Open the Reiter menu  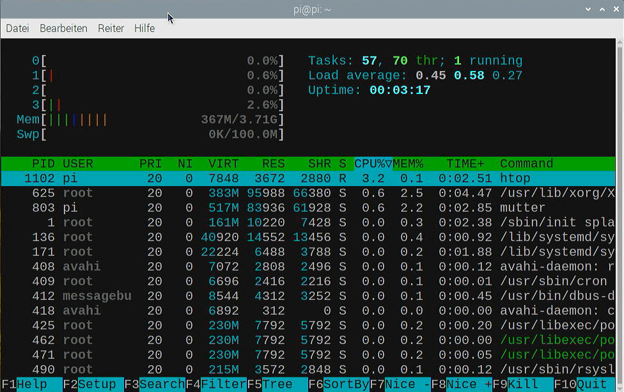pyautogui.click(x=111, y=28)
